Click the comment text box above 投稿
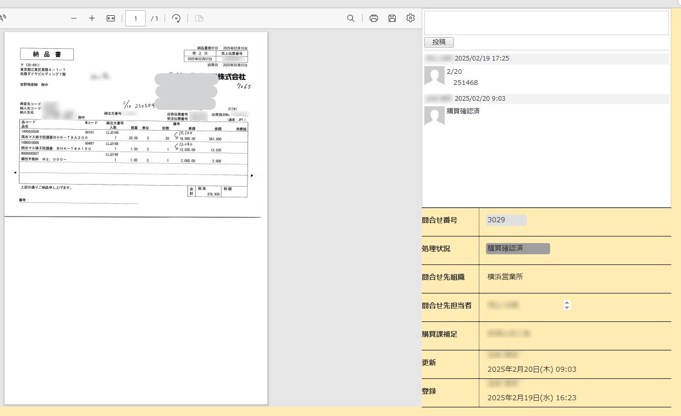The image size is (681, 416). pos(546,23)
